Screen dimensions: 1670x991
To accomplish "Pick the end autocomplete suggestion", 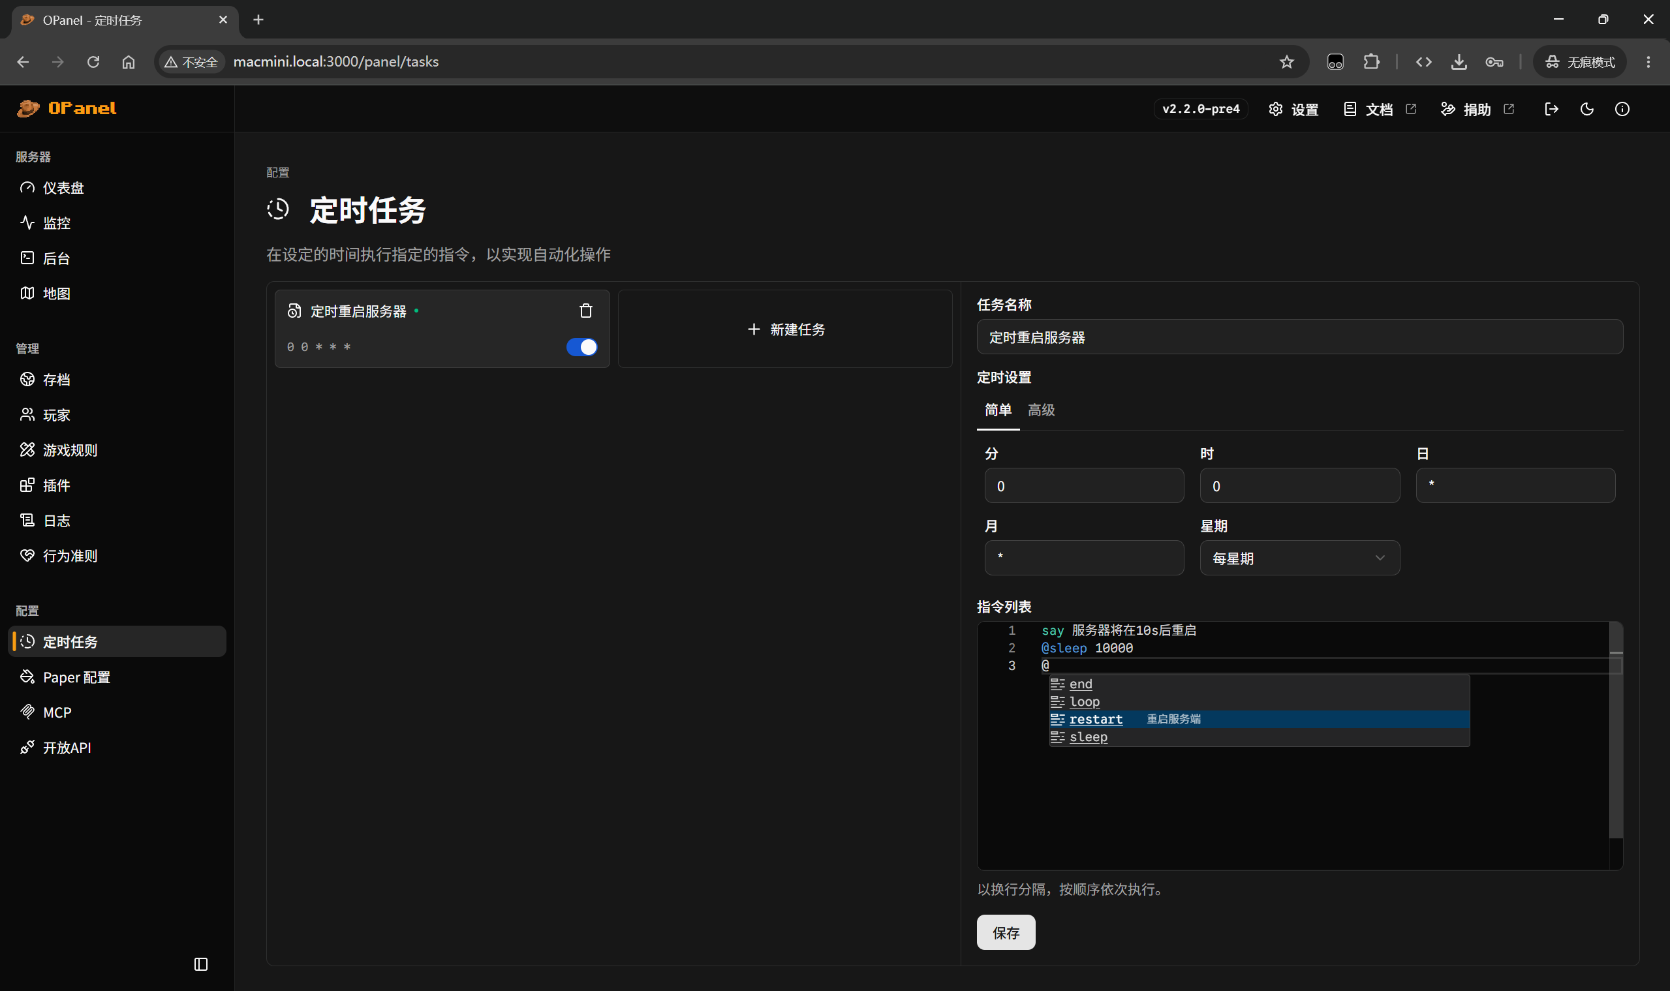I will (x=1259, y=684).
